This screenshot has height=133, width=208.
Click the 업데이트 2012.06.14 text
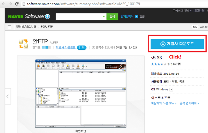(165, 74)
